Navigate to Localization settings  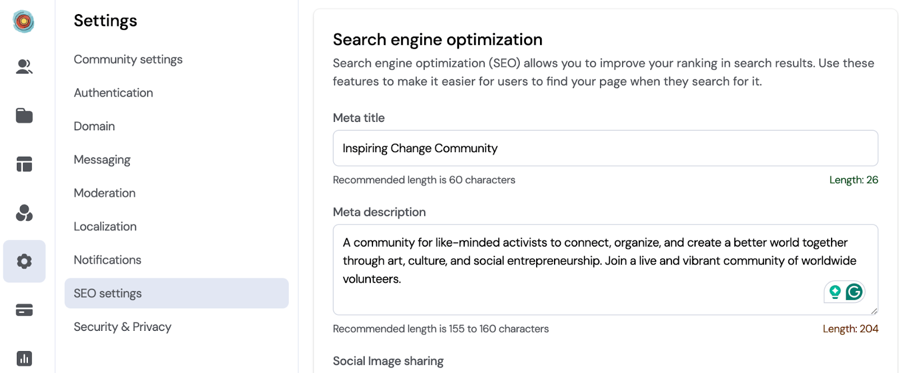tap(105, 226)
